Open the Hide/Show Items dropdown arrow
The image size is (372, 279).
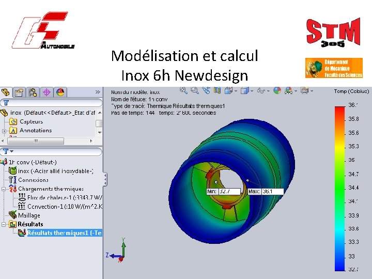268,91
